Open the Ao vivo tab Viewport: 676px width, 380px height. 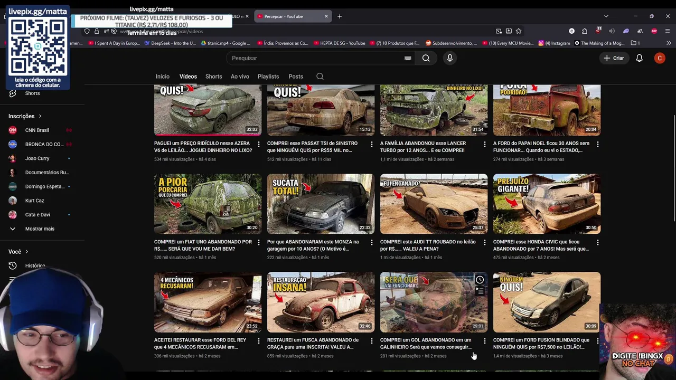(240, 77)
